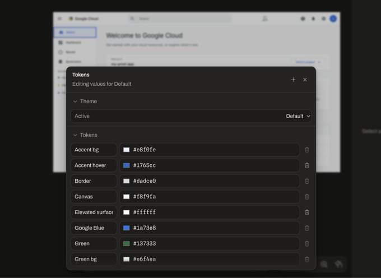Delete the Green token
Screen dimensions: 381x278
pyautogui.click(x=307, y=243)
